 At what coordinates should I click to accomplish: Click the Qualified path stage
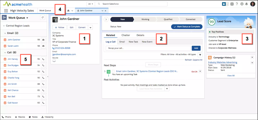point(168,19)
